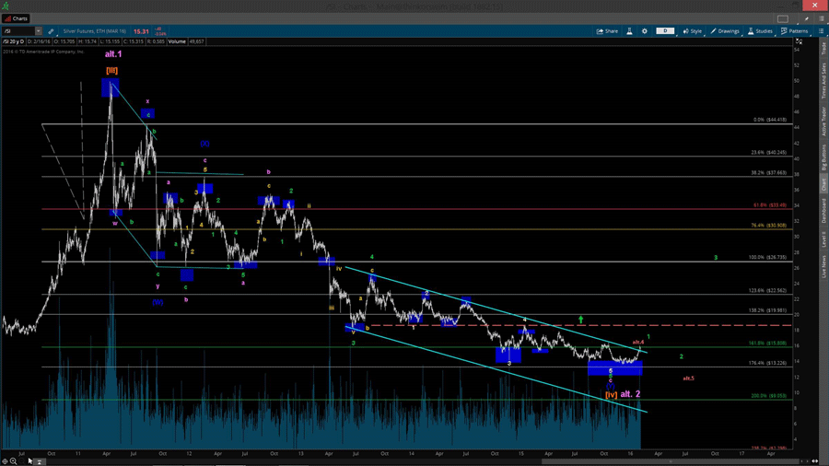Open chart settings gear icon
Screen dimensions: 829x466
click(x=645, y=31)
